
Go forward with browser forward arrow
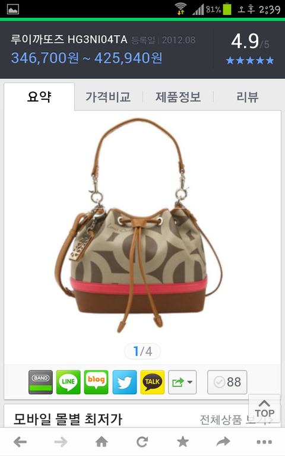pyautogui.click(x=61, y=442)
